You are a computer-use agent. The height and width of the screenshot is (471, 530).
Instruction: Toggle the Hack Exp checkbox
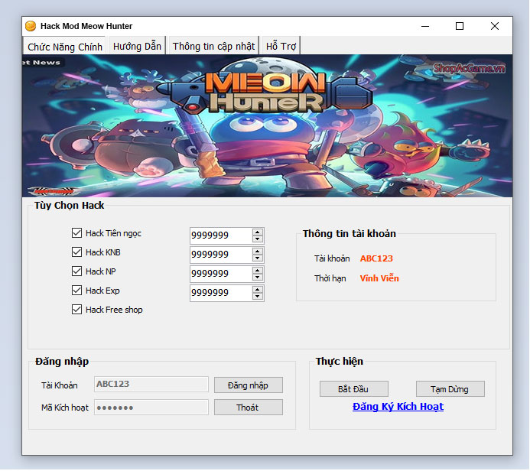pos(76,291)
